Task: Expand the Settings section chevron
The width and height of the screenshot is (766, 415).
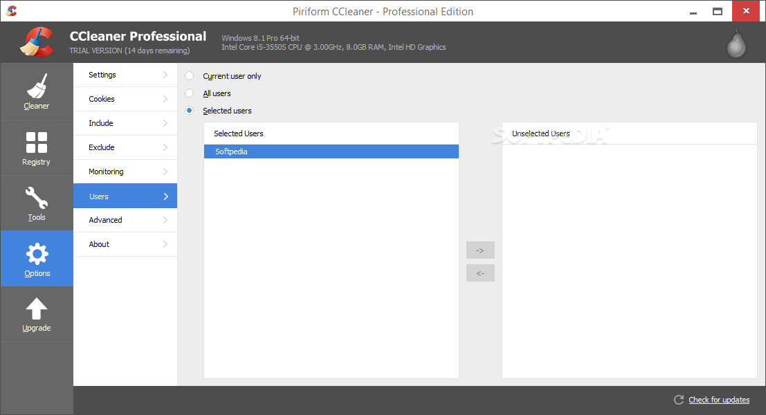Action: pos(166,75)
